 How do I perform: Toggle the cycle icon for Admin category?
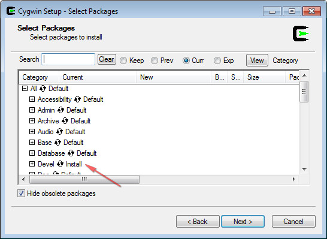(x=60, y=110)
